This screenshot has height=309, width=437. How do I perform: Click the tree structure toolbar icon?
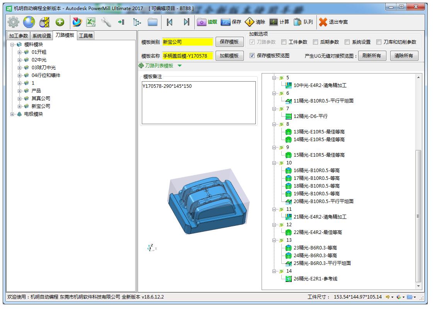[x=136, y=22]
